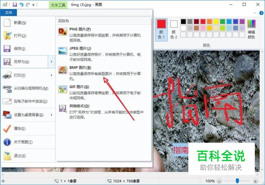Click the blue info about icon
This screenshot has height=185, width=265.
point(7,142)
